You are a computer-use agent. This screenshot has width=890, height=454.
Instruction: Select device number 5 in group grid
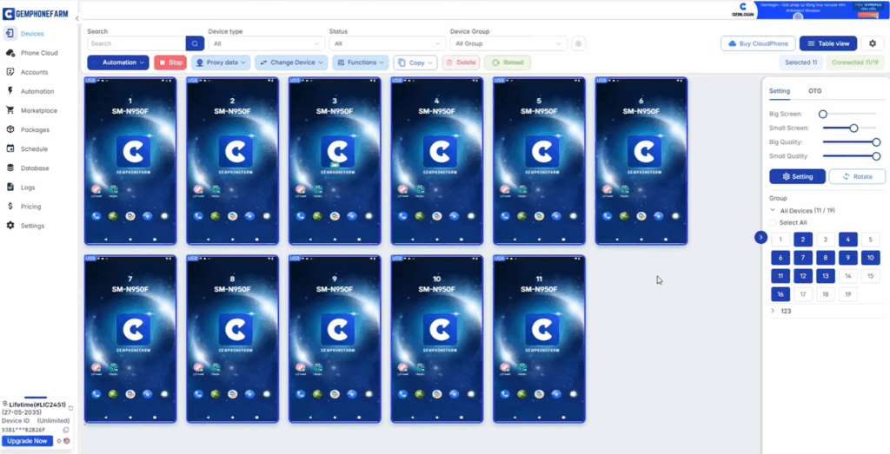(x=871, y=240)
